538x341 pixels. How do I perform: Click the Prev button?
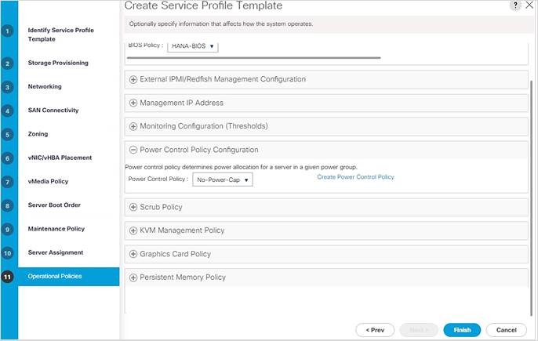pyautogui.click(x=375, y=330)
